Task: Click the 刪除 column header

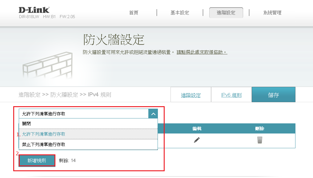Action: [x=260, y=128]
